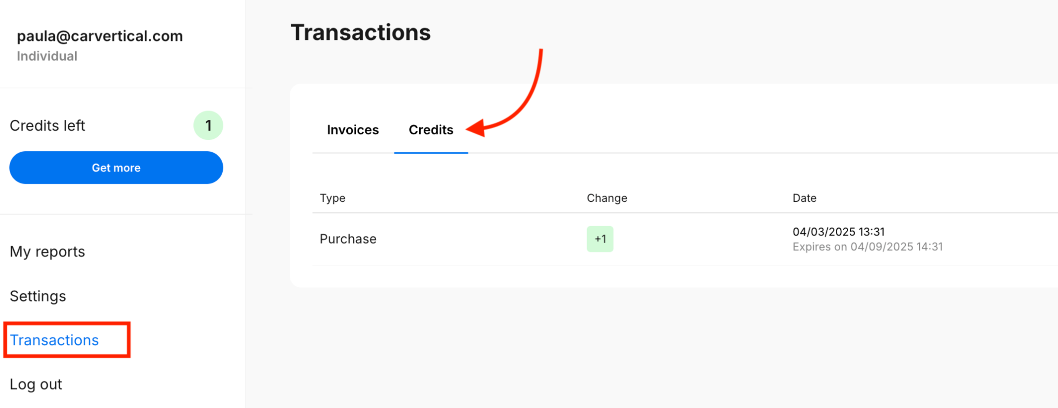Click the Individual account type label

click(x=47, y=56)
